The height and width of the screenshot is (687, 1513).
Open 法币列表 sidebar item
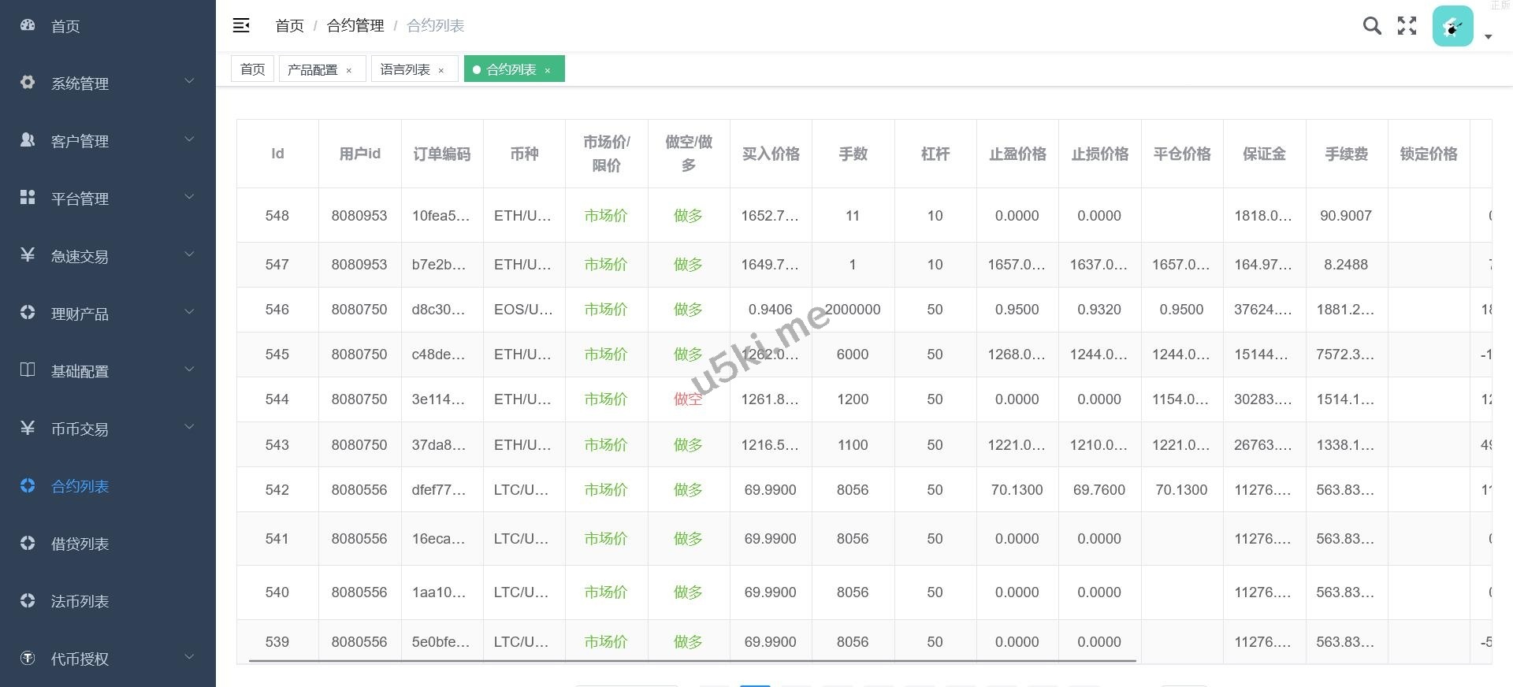(80, 601)
